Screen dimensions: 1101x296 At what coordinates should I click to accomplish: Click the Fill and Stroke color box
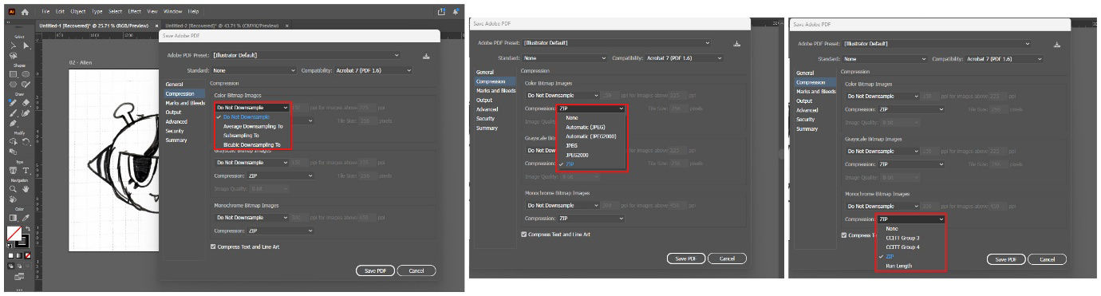click(18, 237)
